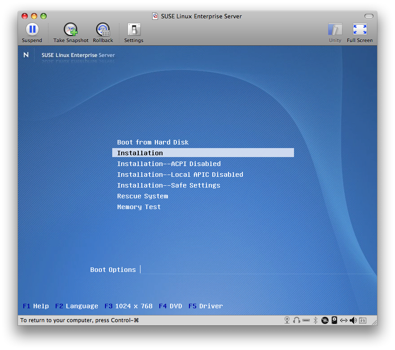Click the Suspend virtual machine button
Viewport: 395px width, 350px height.
point(32,30)
